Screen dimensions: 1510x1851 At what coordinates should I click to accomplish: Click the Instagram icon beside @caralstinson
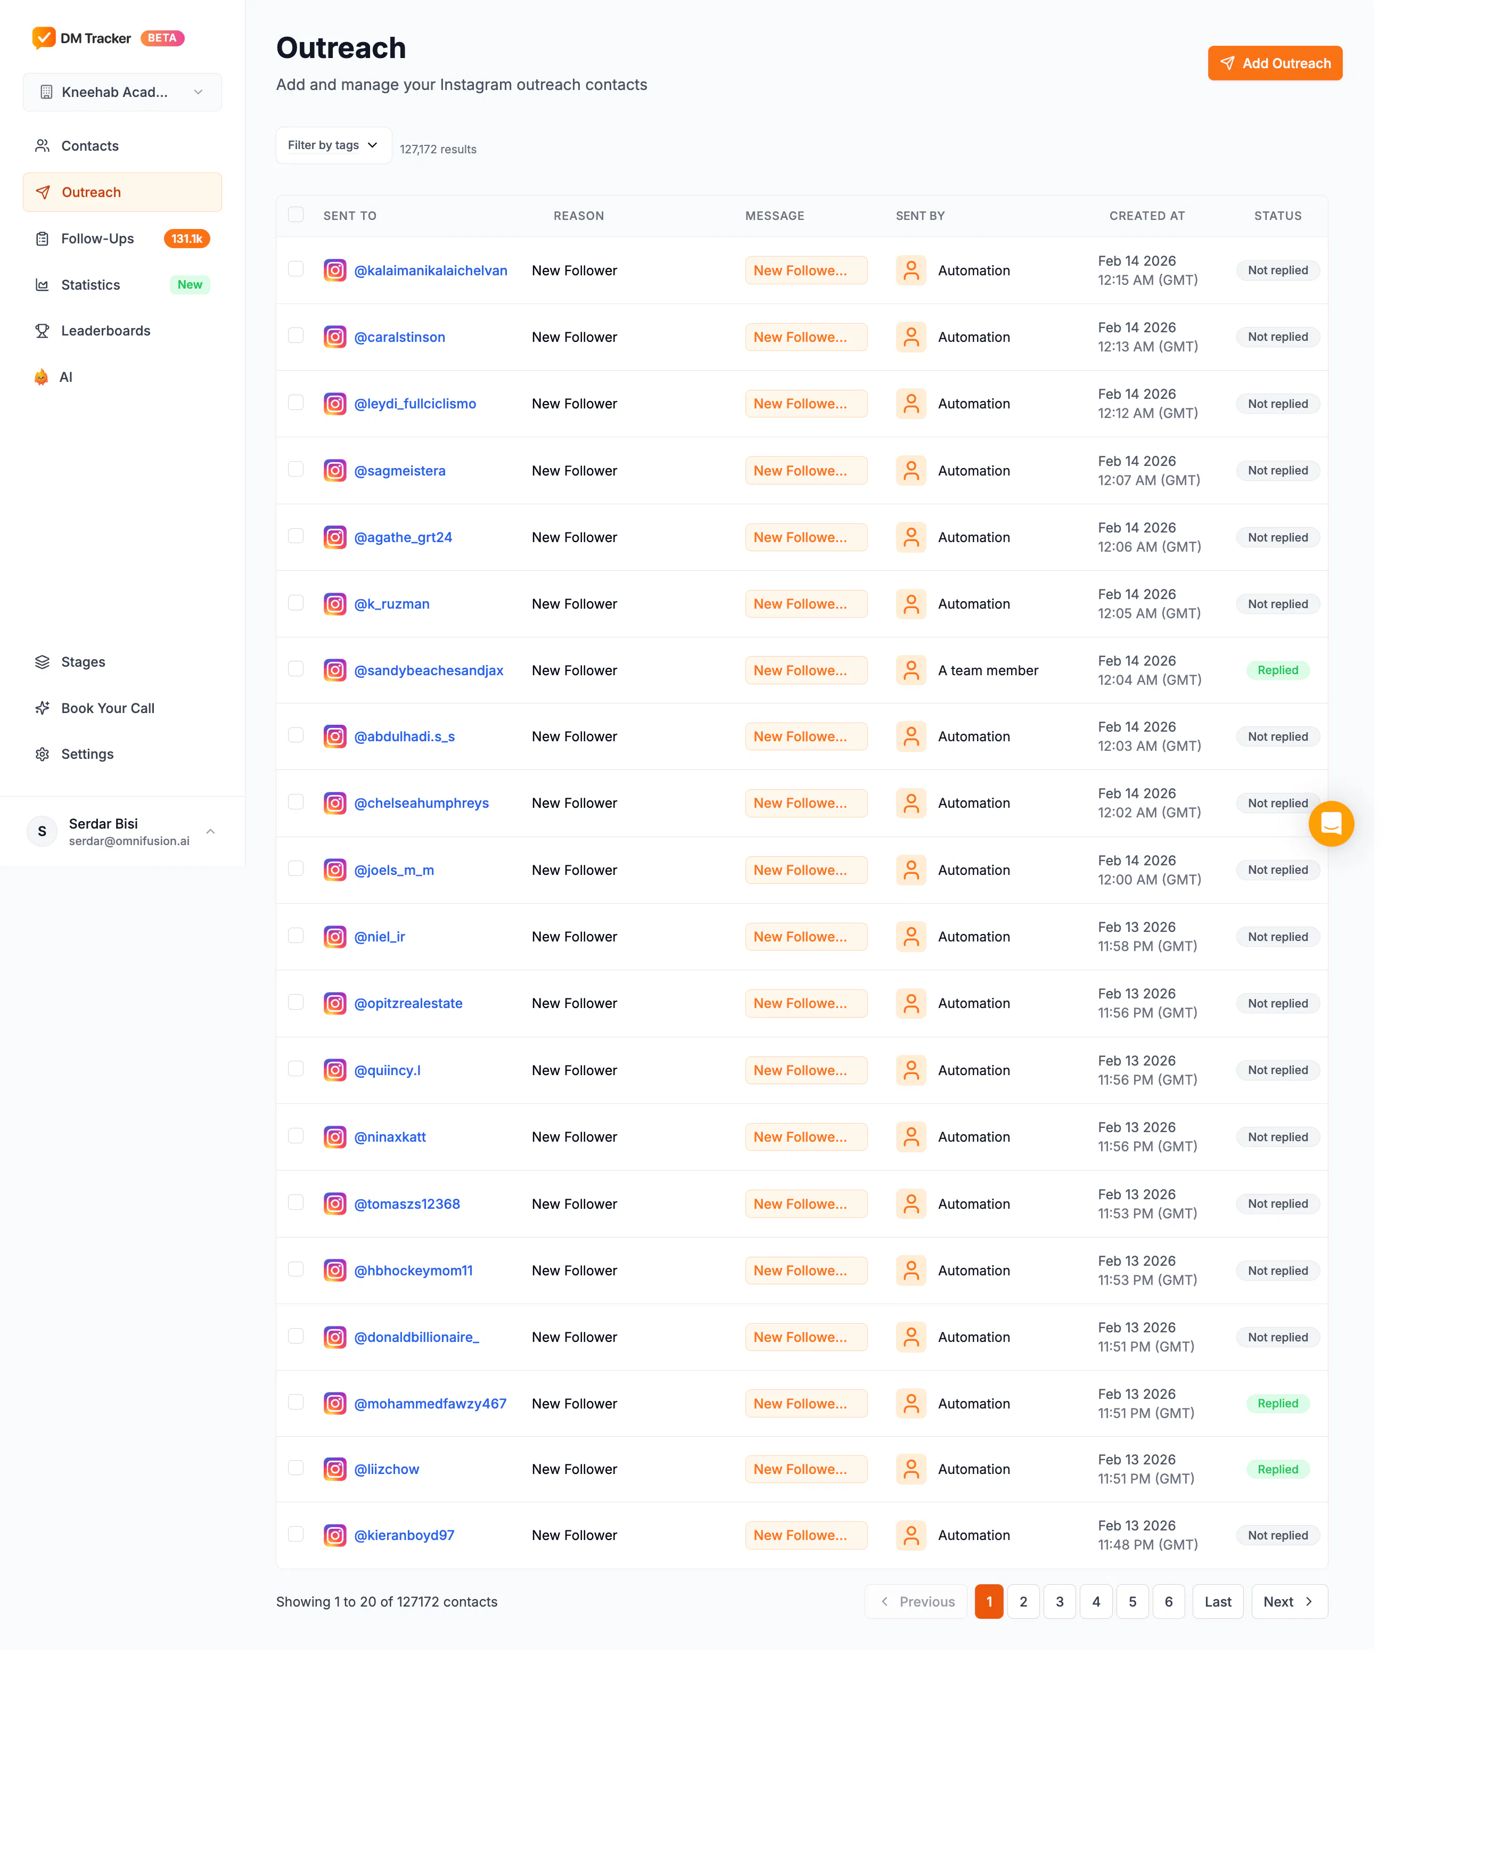click(x=335, y=337)
